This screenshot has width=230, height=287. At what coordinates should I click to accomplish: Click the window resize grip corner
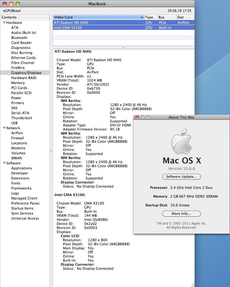192,285
